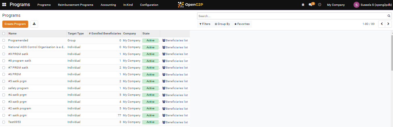Expand the Filters dropdown
Viewport: 393px width, 127px height.
pos(205,24)
